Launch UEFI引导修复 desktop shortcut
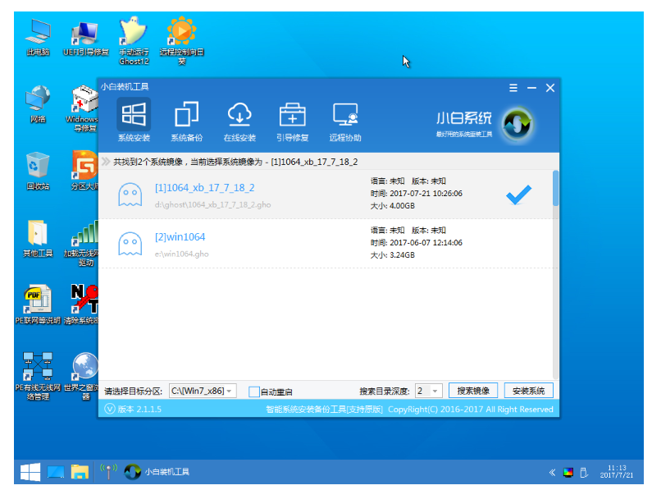 85,38
